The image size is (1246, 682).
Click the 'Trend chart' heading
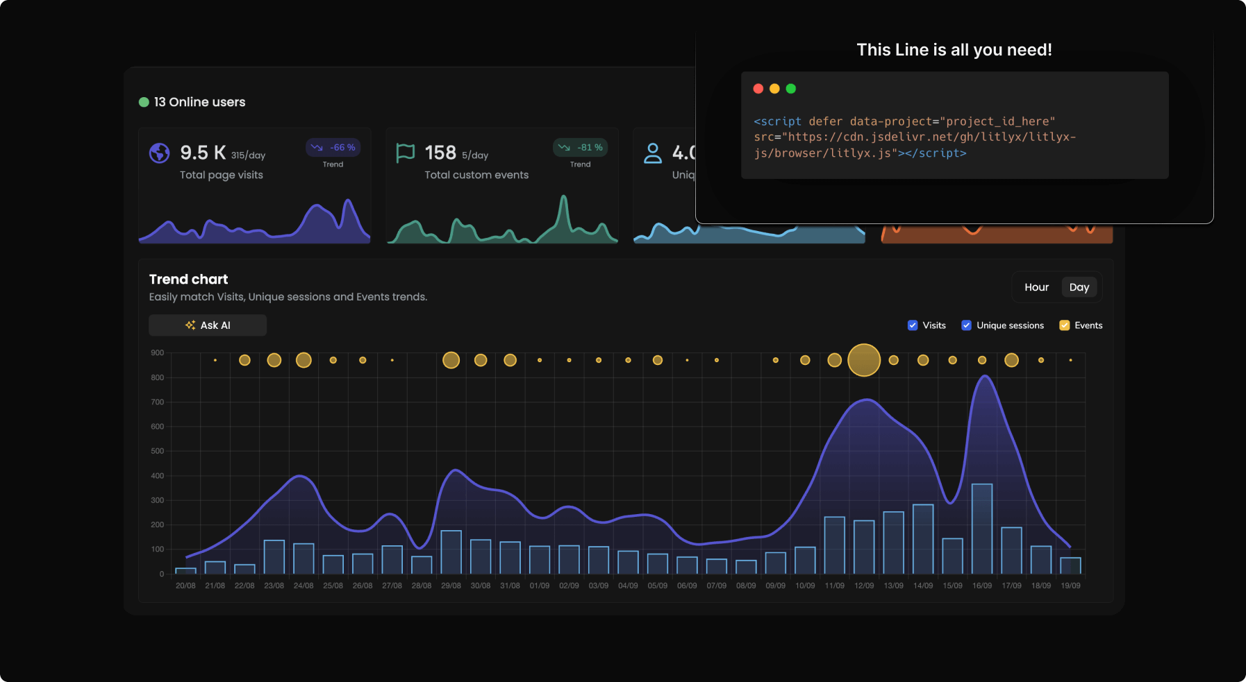(188, 279)
